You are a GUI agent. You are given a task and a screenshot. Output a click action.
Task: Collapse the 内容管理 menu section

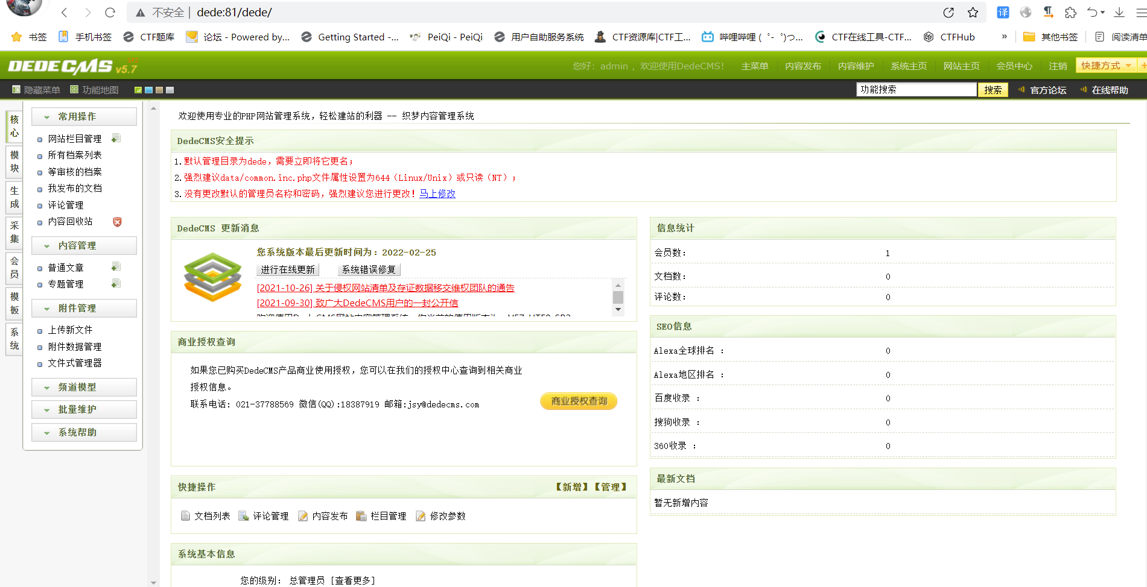tap(84, 245)
